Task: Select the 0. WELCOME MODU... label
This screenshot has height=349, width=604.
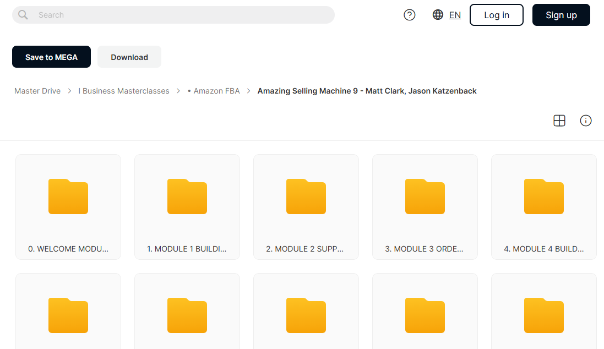Action: pyautogui.click(x=68, y=249)
